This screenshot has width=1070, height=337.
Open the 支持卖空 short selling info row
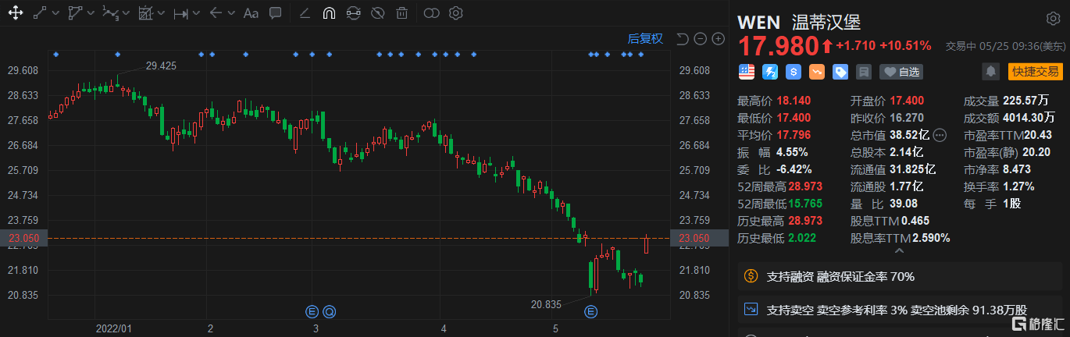[900, 309]
